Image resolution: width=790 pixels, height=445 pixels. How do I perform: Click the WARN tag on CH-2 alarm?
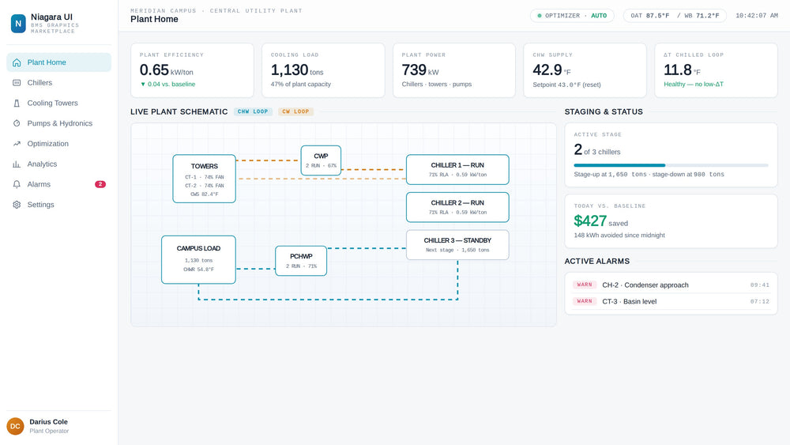click(585, 285)
